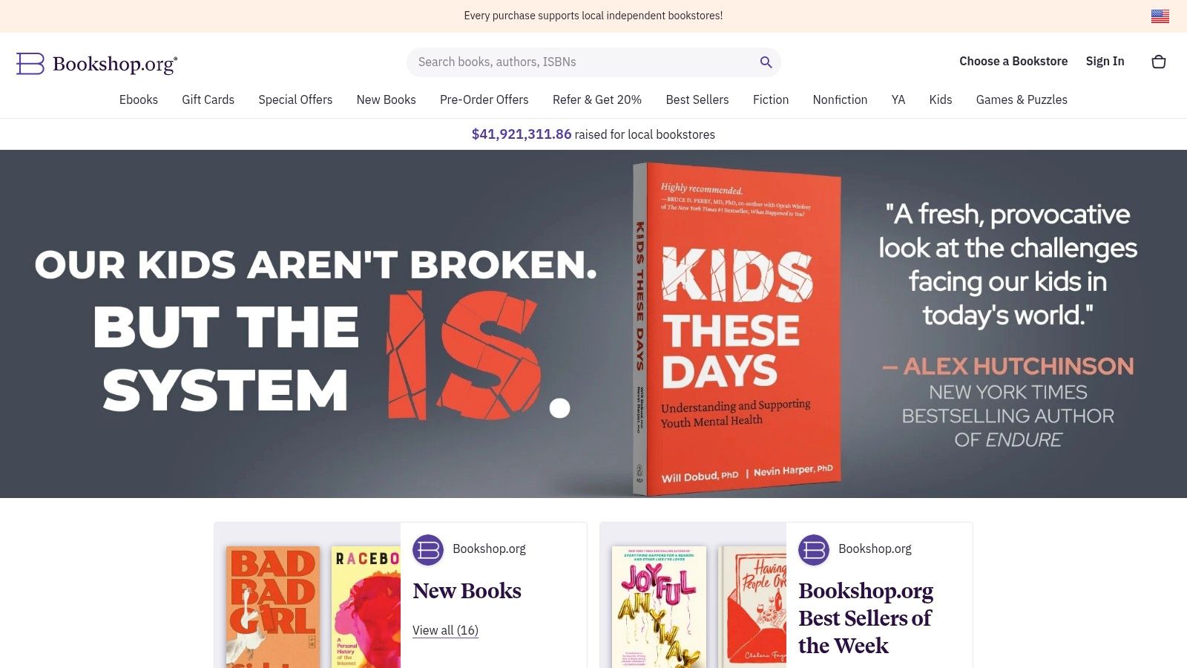Image resolution: width=1187 pixels, height=668 pixels.
Task: Open the Ebooks section
Action: [138, 99]
